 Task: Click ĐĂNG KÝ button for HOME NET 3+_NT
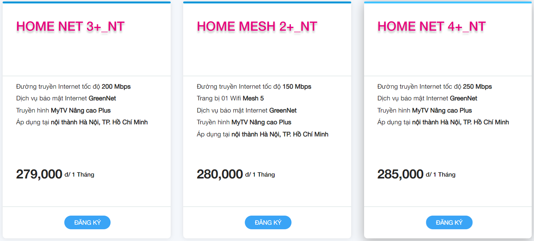pos(87,222)
